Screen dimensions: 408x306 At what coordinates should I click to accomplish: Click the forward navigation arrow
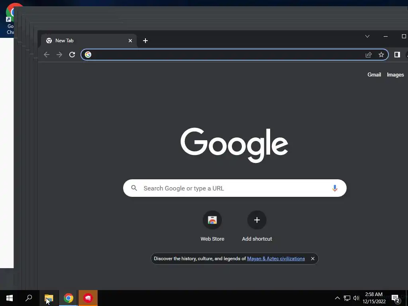(59, 55)
